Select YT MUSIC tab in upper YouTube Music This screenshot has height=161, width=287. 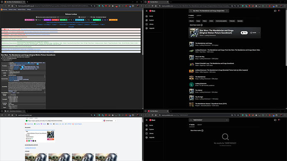tap(191, 15)
